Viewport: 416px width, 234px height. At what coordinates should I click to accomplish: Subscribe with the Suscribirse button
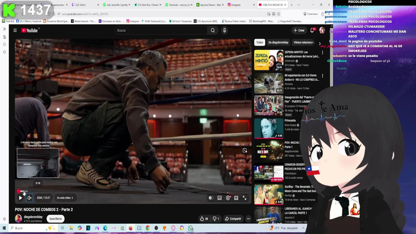click(56, 219)
